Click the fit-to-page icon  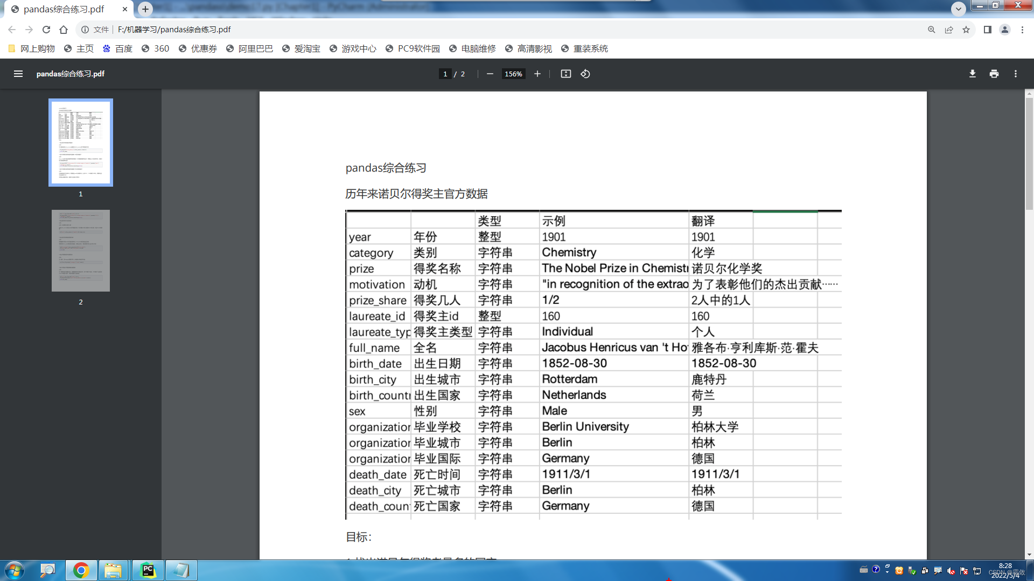(565, 74)
